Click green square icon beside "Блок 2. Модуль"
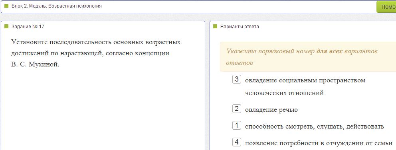396x150 pixels. point(6,6)
